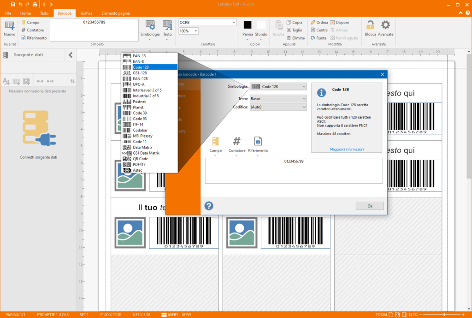This screenshot has height=318, width=472.
Task: Click the Ok button in the barcode dialog
Action: (x=369, y=206)
